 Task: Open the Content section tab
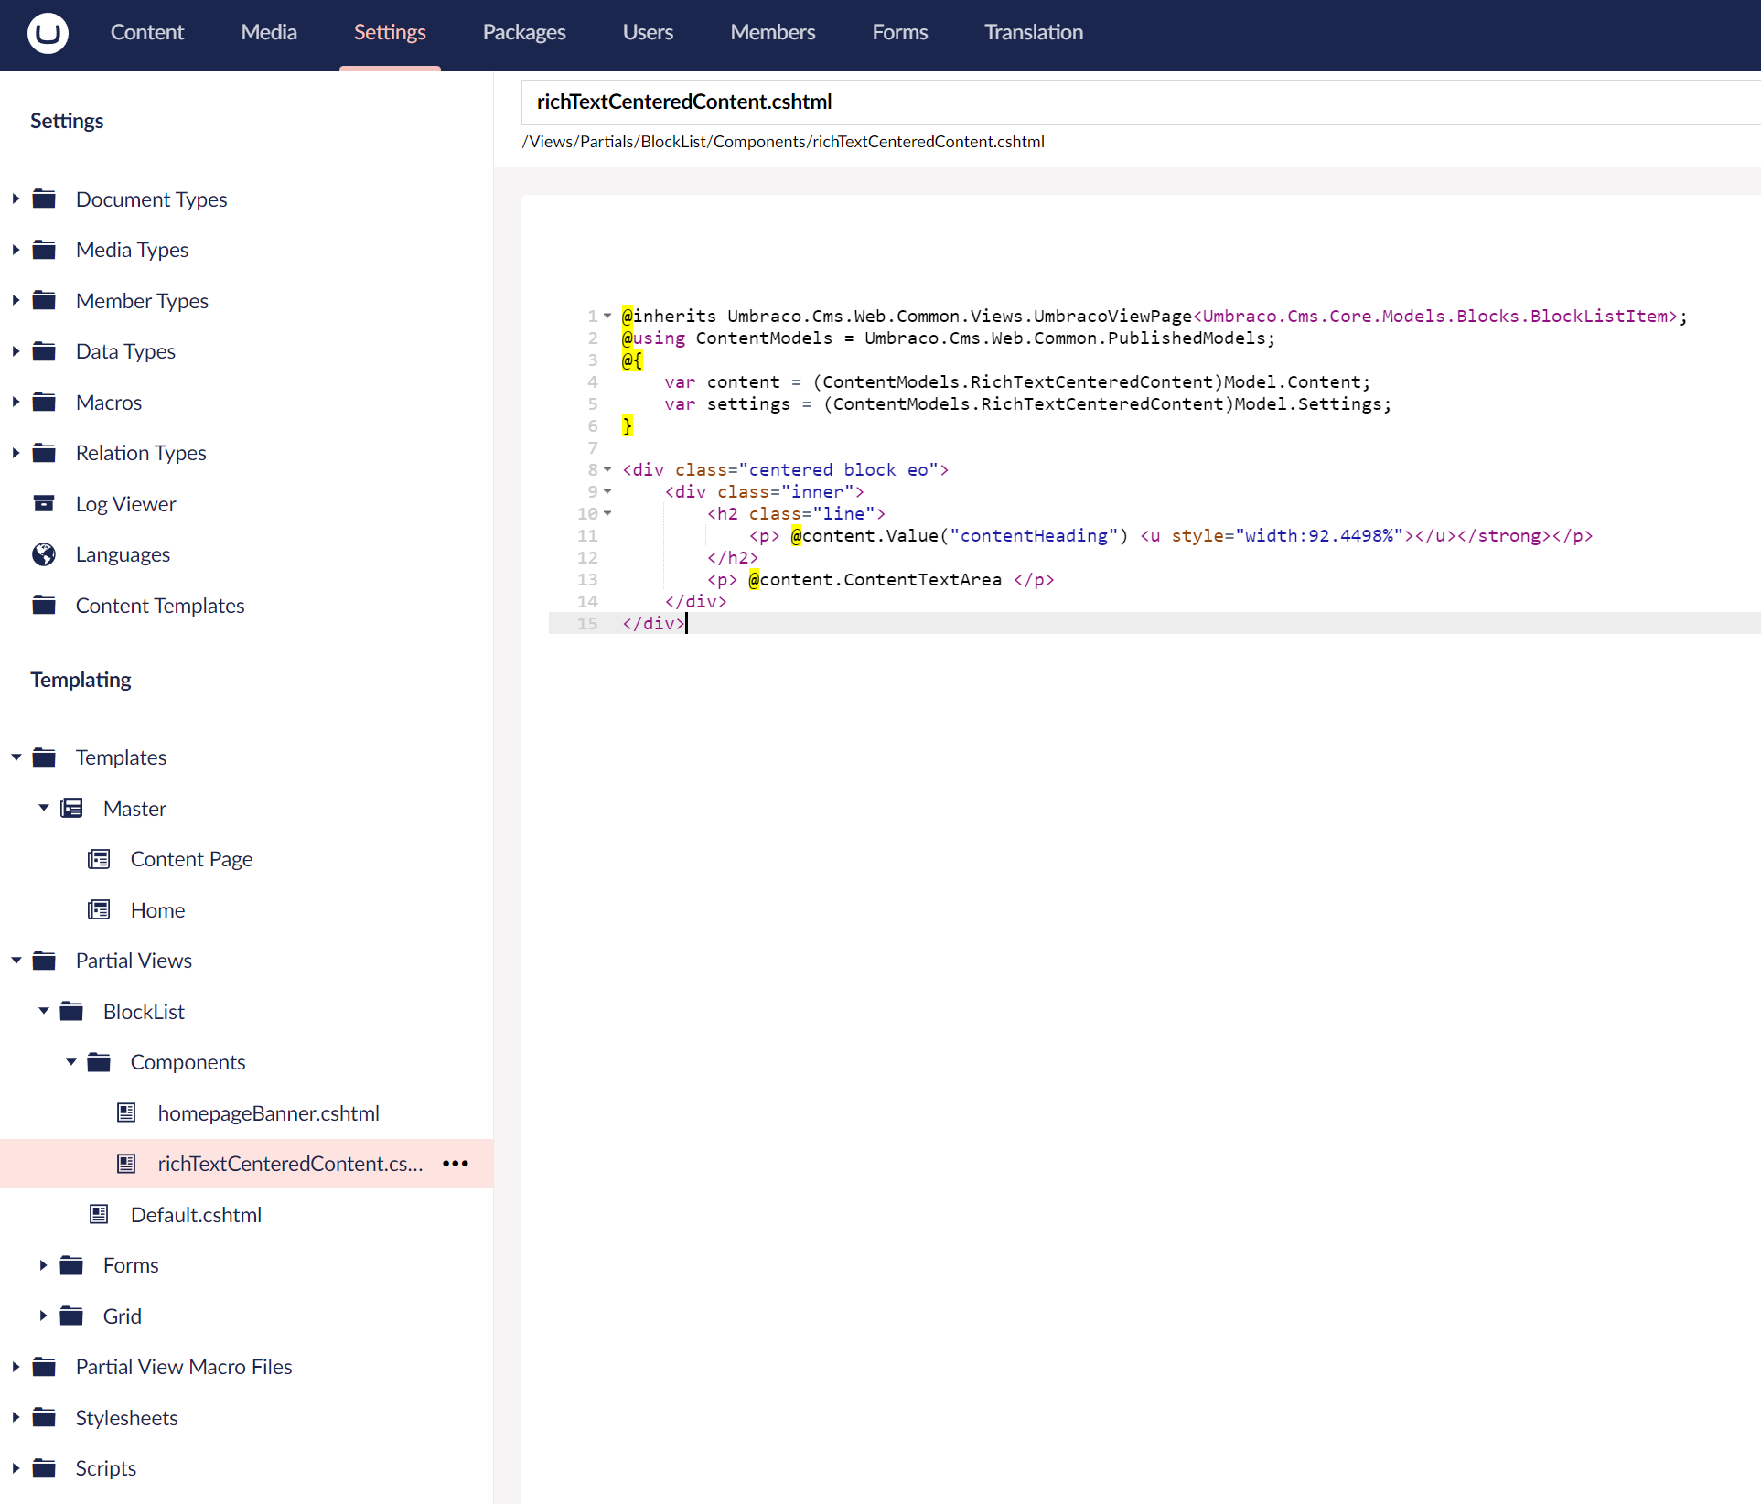pyautogui.click(x=147, y=32)
